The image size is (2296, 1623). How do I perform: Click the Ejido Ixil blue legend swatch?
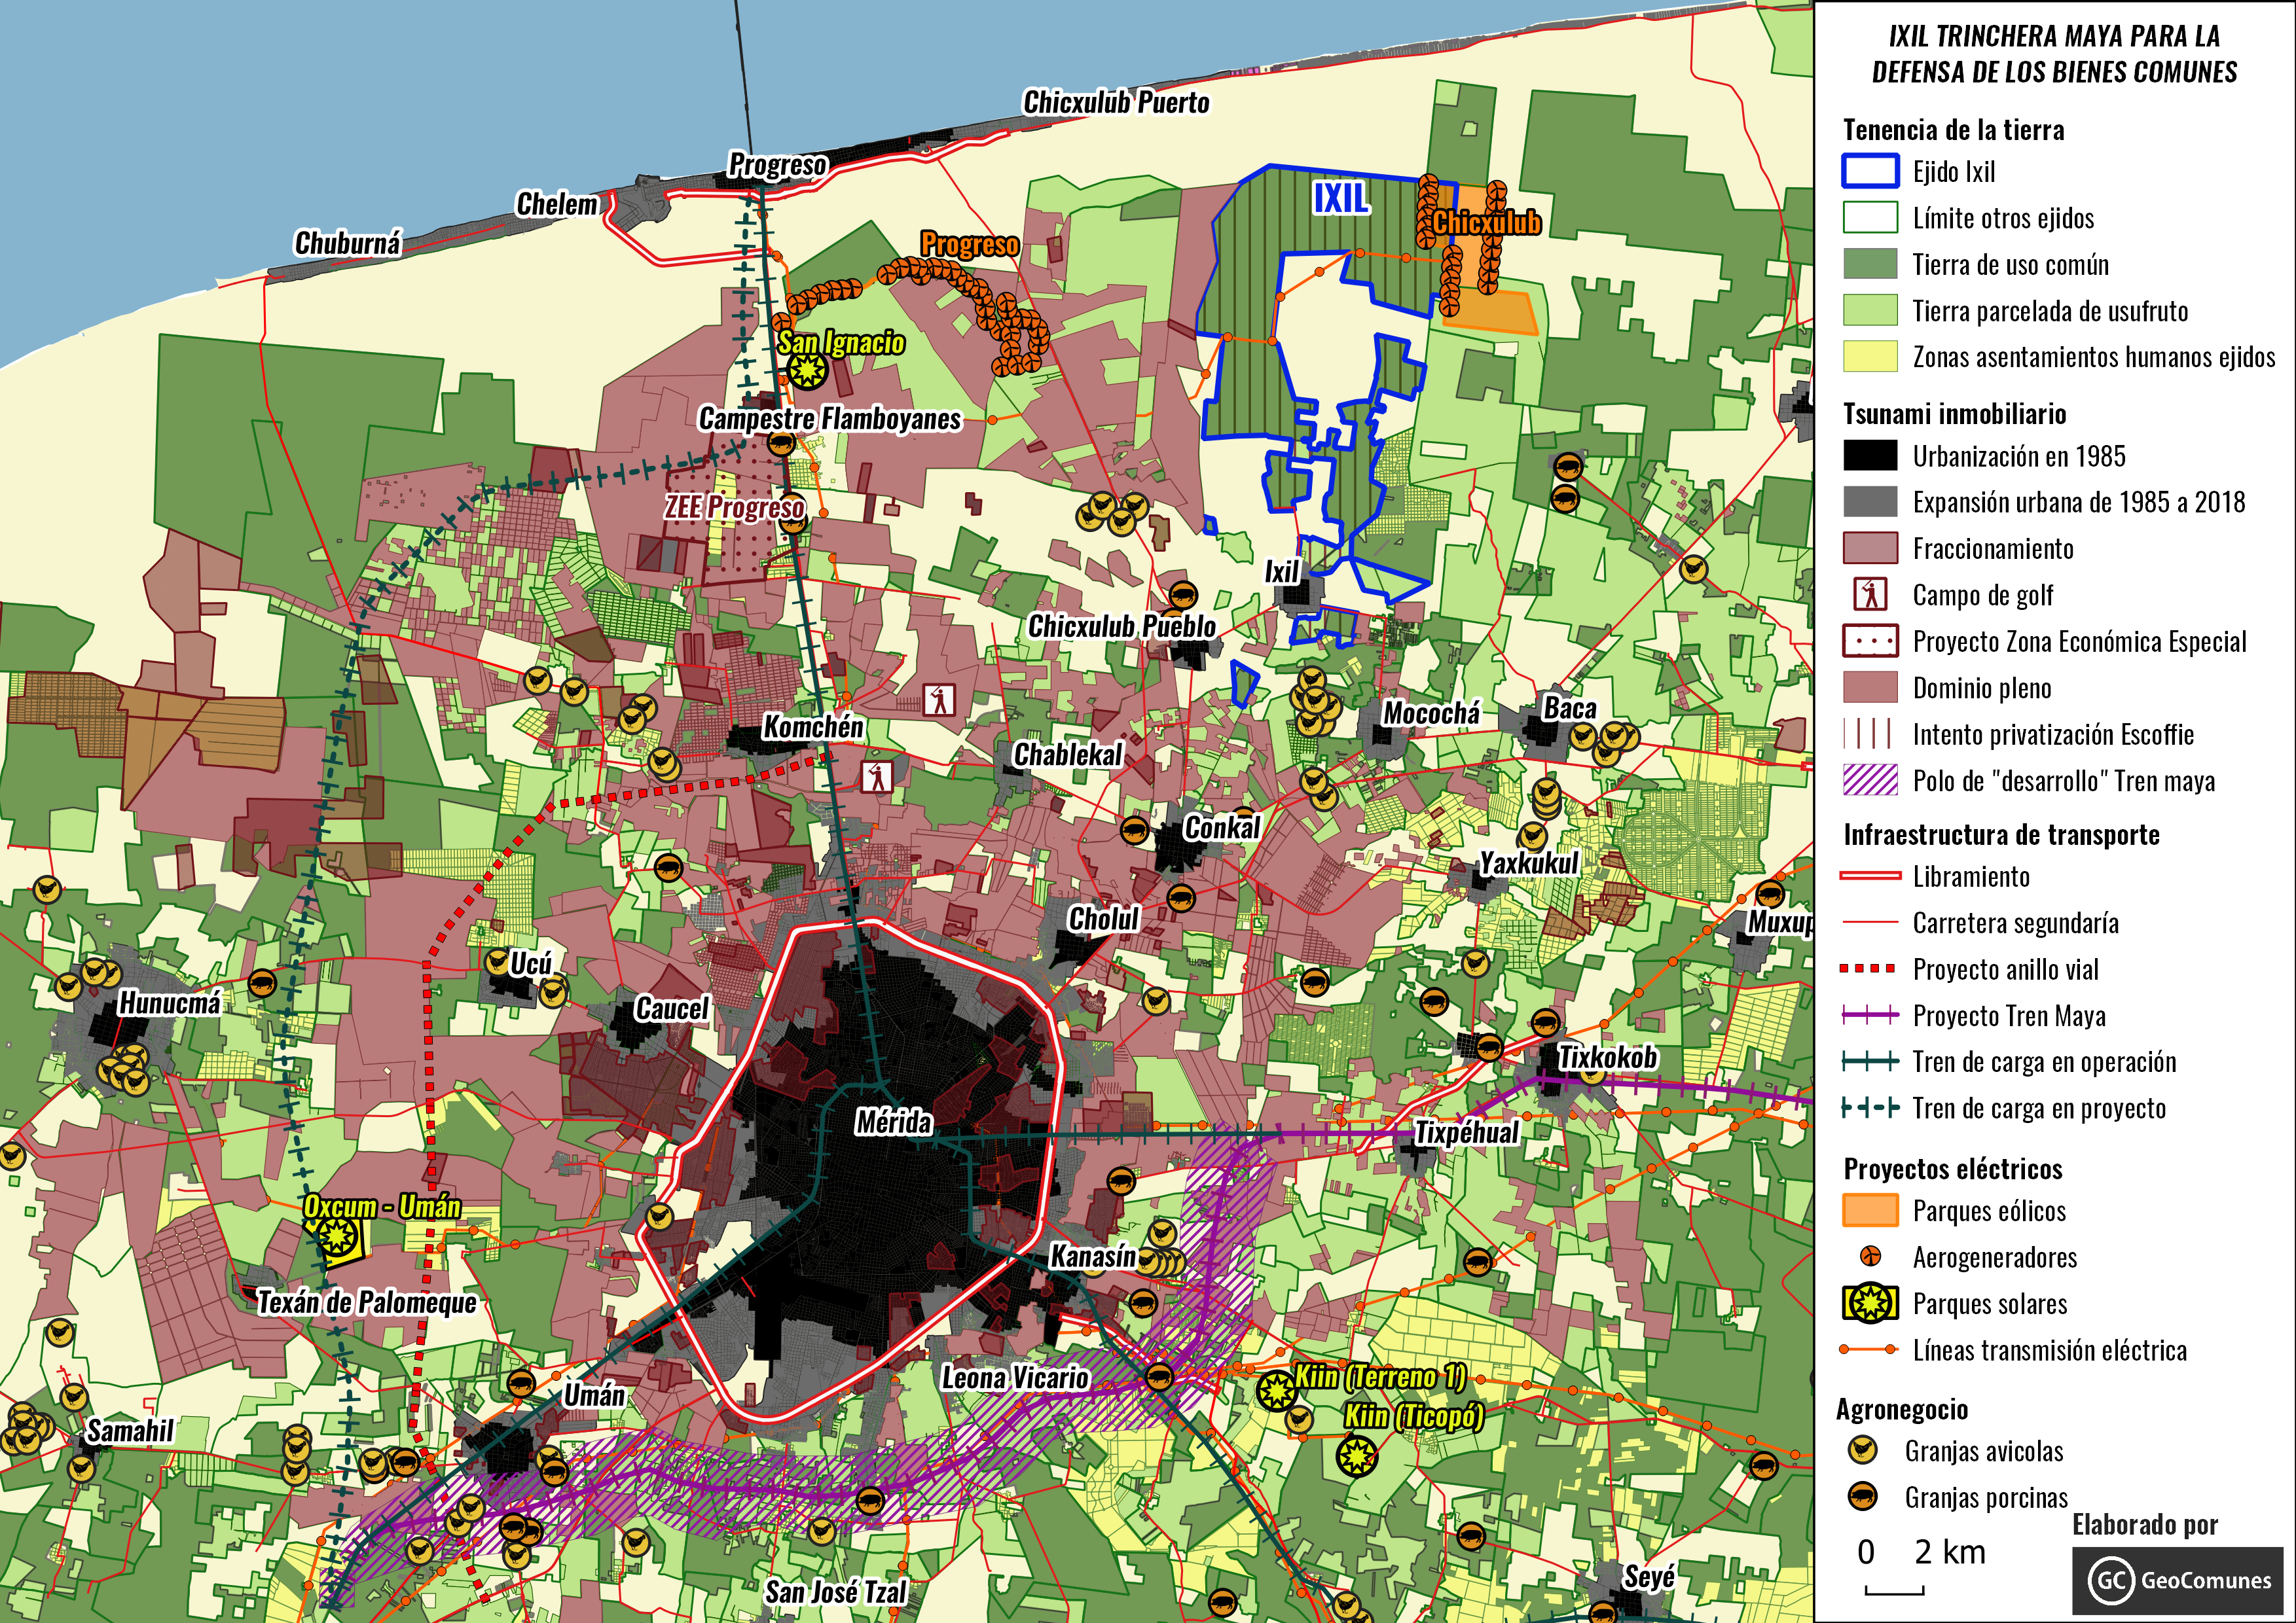click(x=1870, y=171)
